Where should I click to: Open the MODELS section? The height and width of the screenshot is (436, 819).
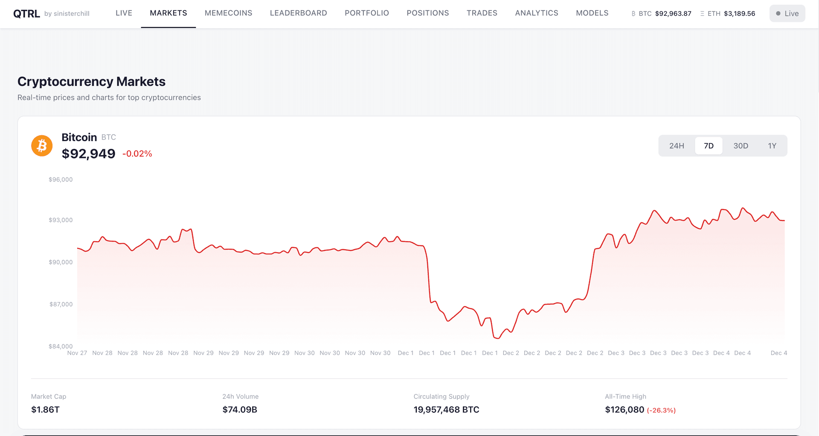coord(592,13)
